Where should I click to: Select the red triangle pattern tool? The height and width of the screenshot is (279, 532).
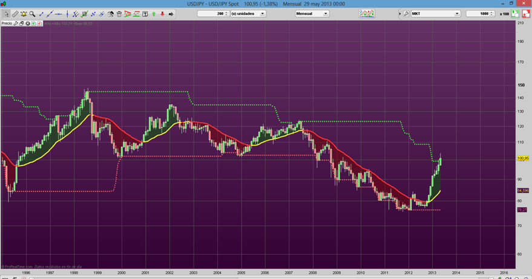pos(128,14)
